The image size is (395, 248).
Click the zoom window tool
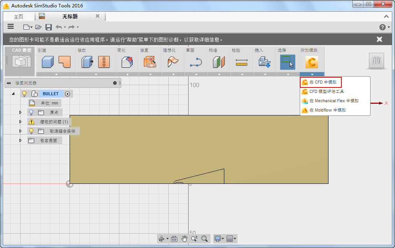click(194, 239)
